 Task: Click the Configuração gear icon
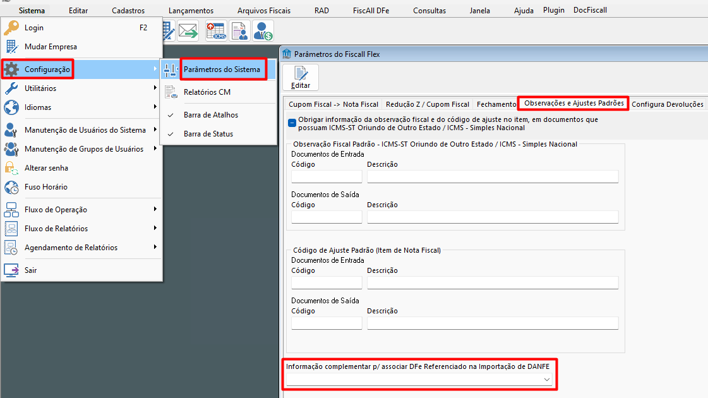11,69
